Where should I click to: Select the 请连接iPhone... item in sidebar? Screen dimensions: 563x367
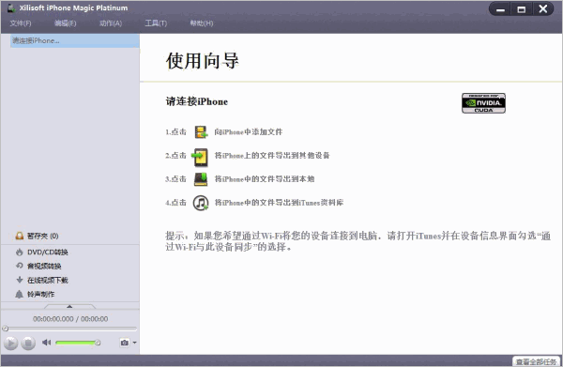(75, 40)
